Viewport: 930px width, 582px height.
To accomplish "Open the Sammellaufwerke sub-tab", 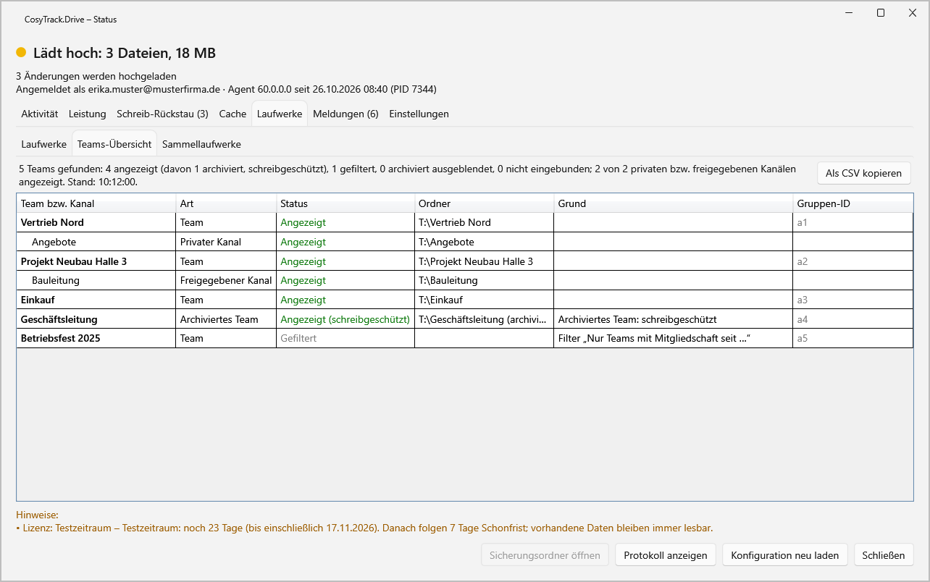I will pyautogui.click(x=201, y=144).
